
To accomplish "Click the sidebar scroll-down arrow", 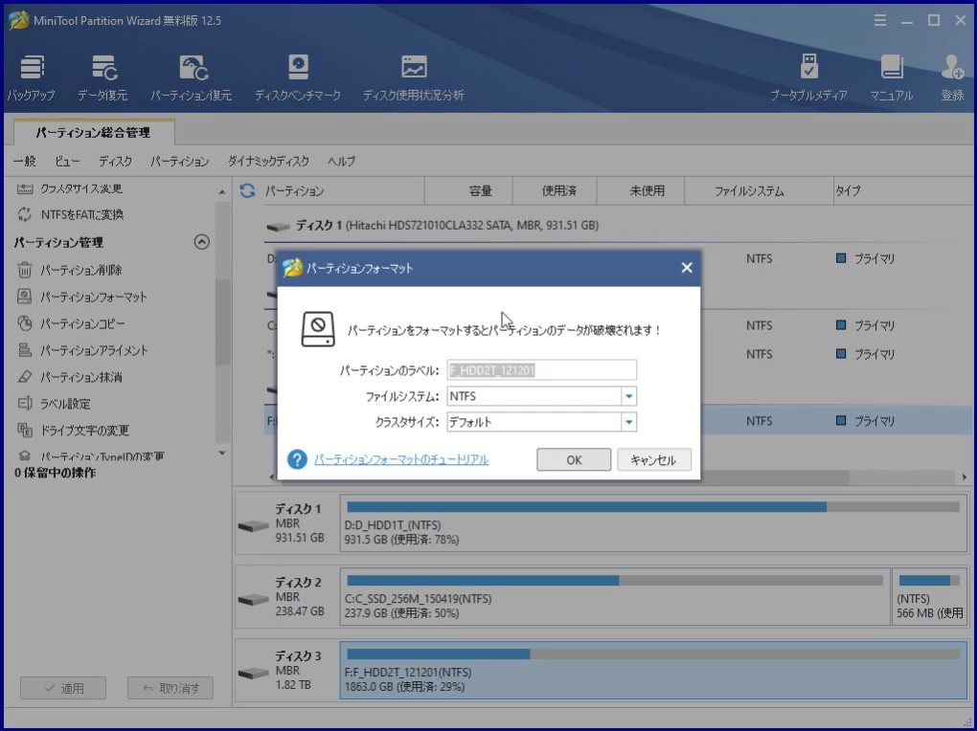I will click(x=222, y=454).
